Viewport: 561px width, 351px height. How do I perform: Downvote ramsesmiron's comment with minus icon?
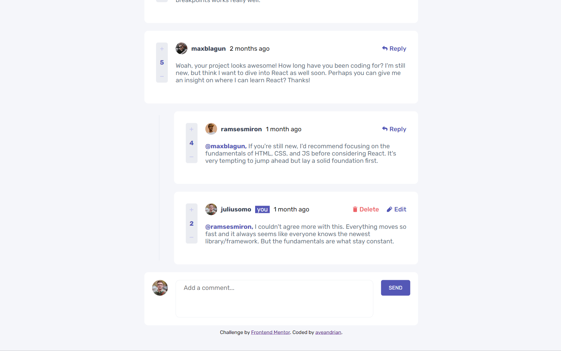192,157
